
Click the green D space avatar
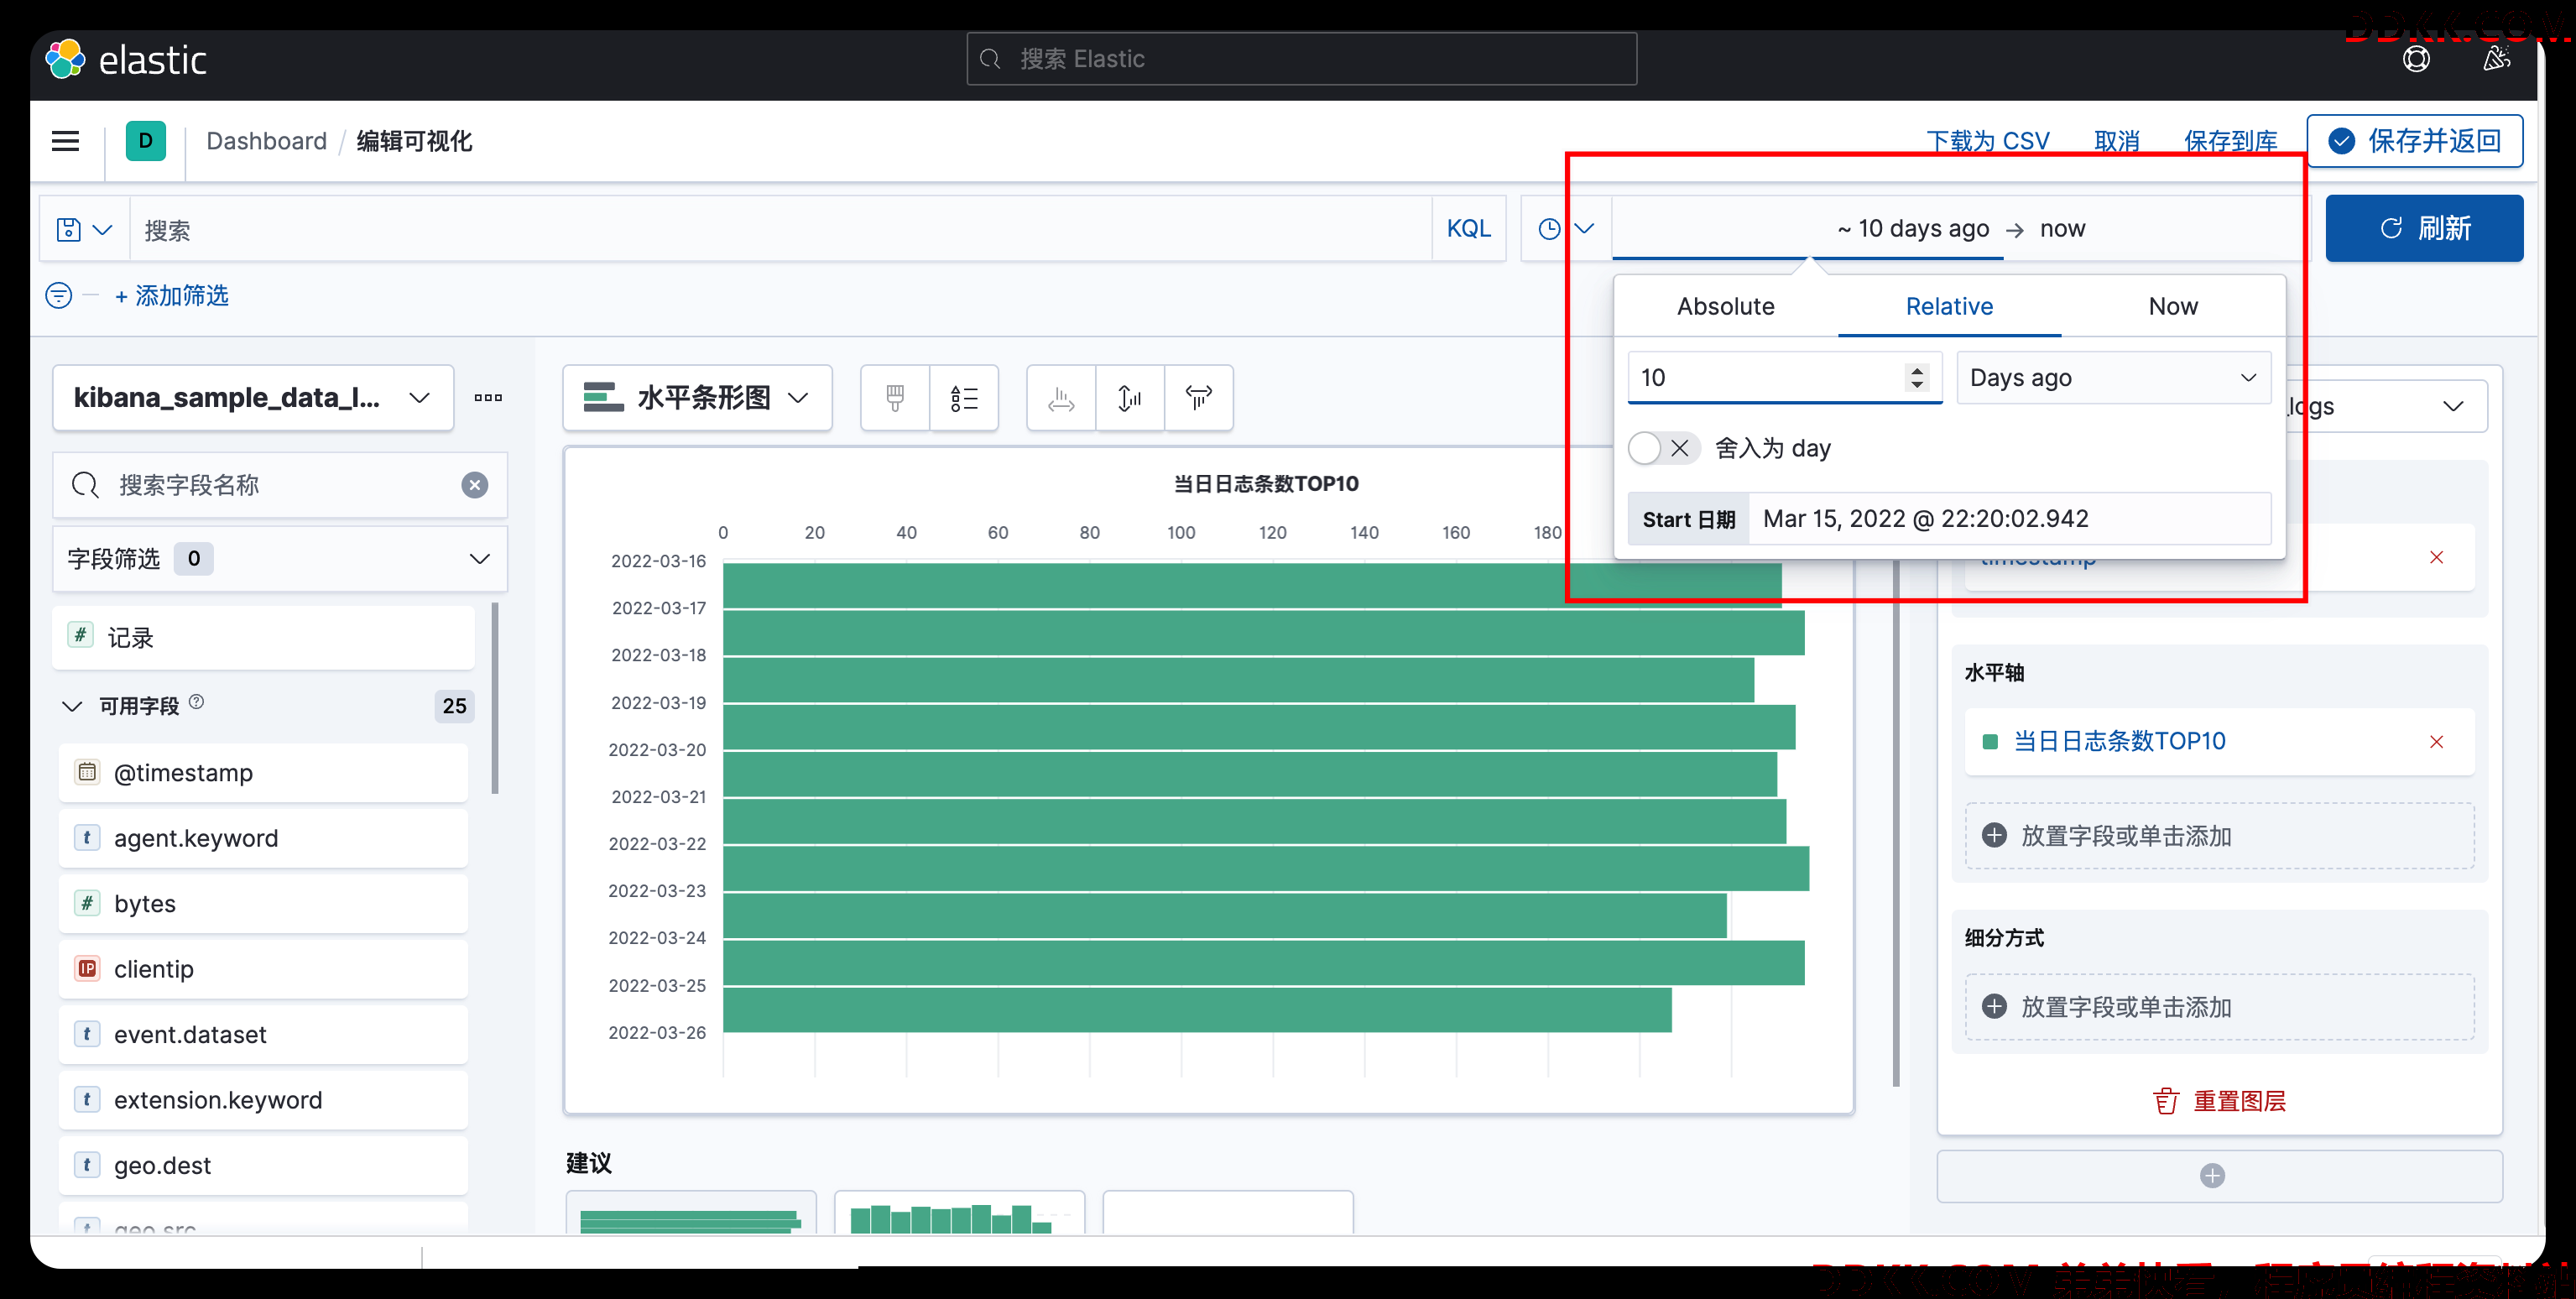coord(146,141)
